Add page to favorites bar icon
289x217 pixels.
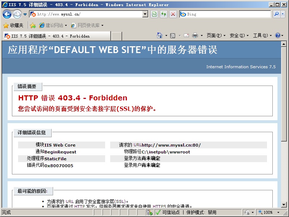click(33, 25)
